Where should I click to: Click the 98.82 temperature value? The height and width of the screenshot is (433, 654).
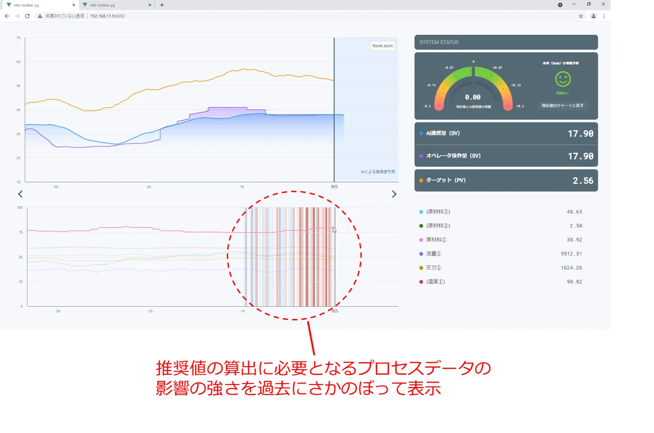coord(574,282)
